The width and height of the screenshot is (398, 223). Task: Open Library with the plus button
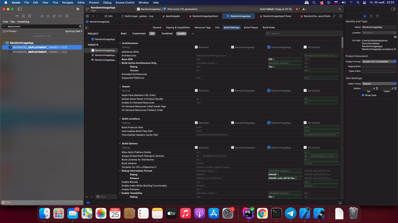tap(340, 9)
